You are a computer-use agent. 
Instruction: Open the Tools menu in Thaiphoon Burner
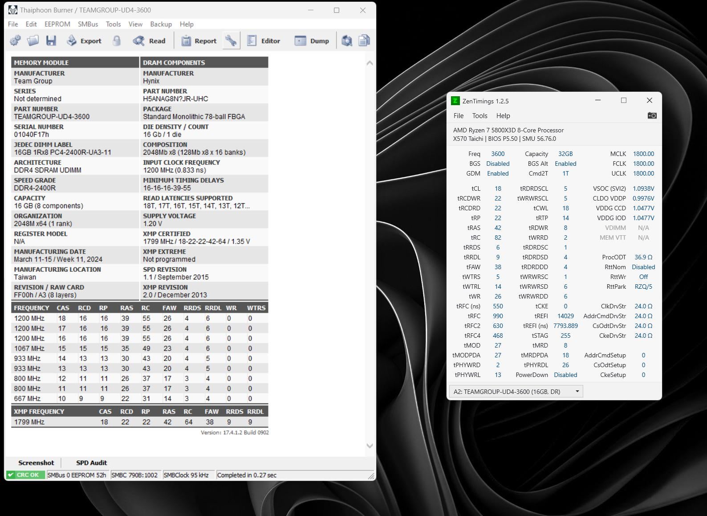click(x=113, y=24)
